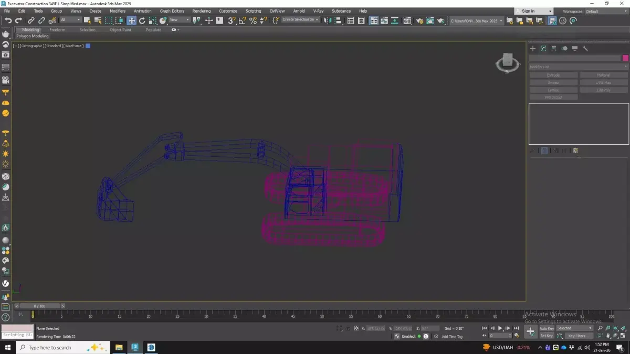The height and width of the screenshot is (354, 630).
Task: Select the Select and Link tool
Action: (31, 20)
